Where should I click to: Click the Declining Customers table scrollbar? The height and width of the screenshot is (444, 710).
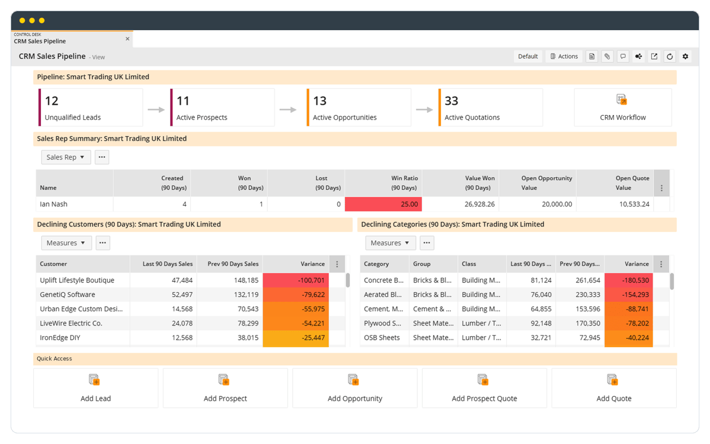[348, 280]
